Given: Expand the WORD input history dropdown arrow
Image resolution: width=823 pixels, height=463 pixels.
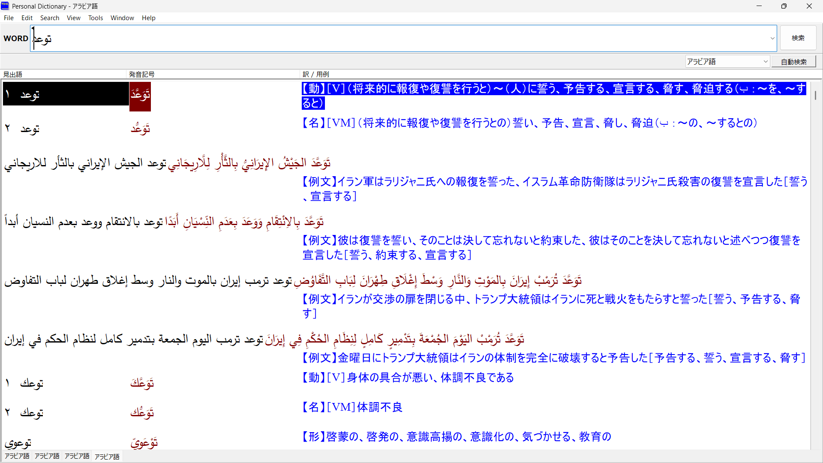Looking at the screenshot, I should tap(772, 38).
